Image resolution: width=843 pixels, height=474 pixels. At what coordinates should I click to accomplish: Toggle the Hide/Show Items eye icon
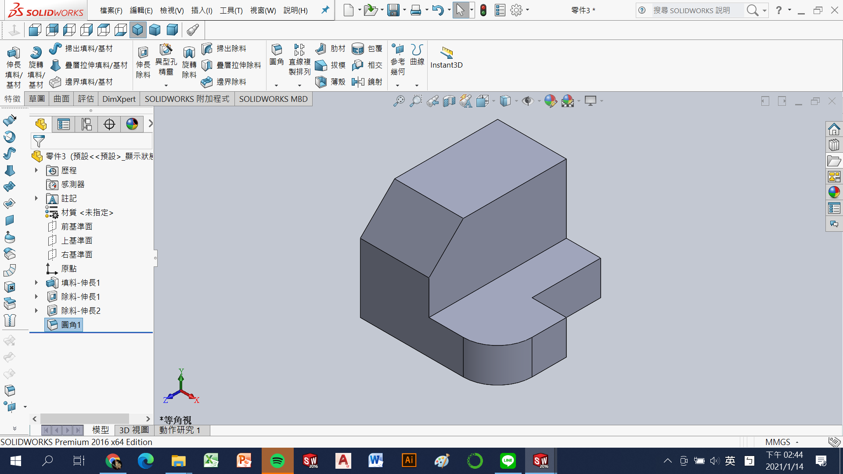click(x=528, y=101)
